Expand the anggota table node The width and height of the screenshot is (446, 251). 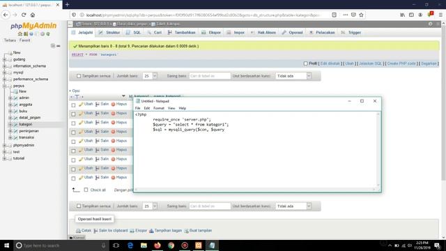(10, 105)
